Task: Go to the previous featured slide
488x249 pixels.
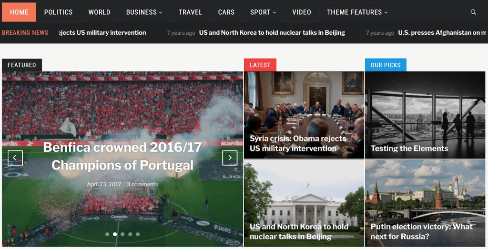Action: coord(15,158)
